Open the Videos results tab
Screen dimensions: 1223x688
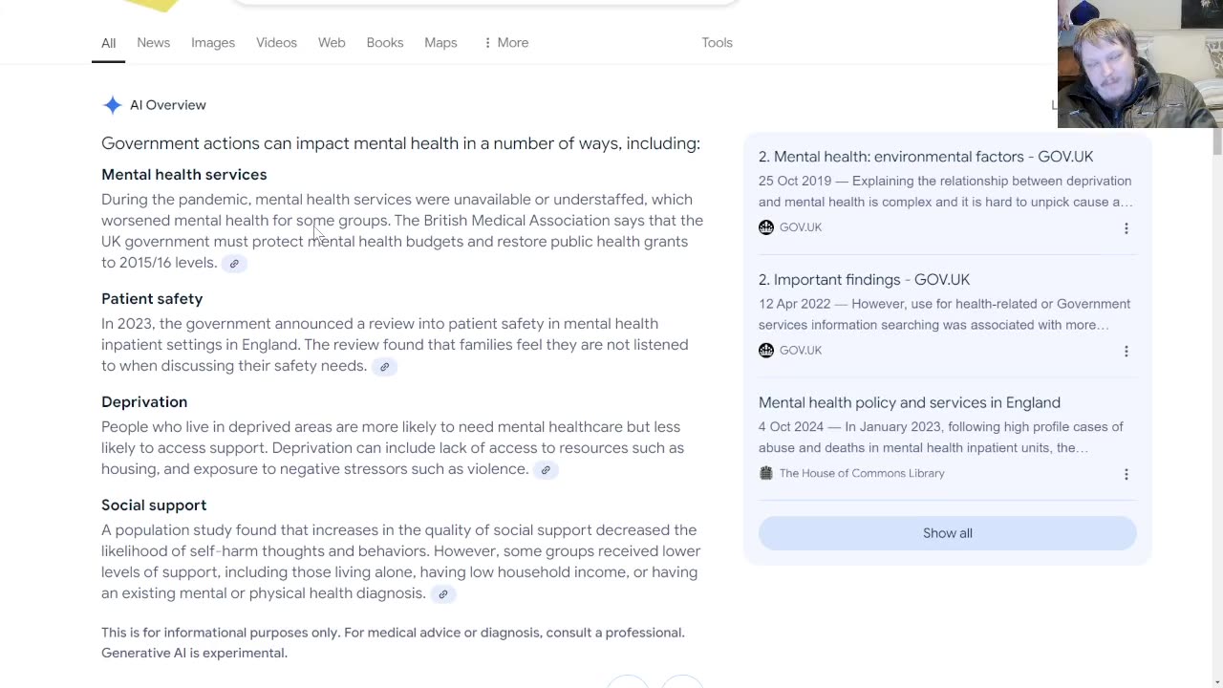click(x=276, y=42)
